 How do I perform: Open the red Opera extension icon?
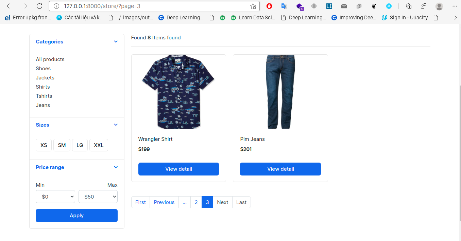(269, 6)
